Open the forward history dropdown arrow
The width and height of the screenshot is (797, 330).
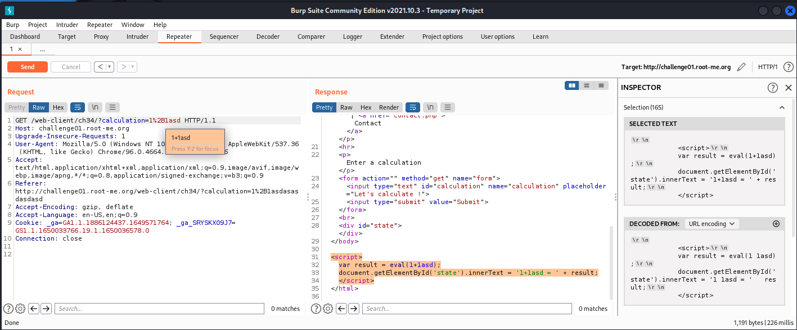pos(133,67)
